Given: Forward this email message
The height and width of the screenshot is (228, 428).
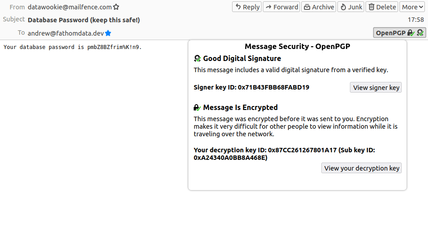Looking at the screenshot, I should [x=281, y=7].
